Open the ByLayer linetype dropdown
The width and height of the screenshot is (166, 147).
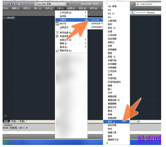tap(148, 13)
